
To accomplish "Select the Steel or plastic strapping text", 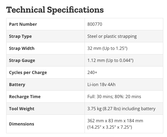I will [x=112, y=36].
